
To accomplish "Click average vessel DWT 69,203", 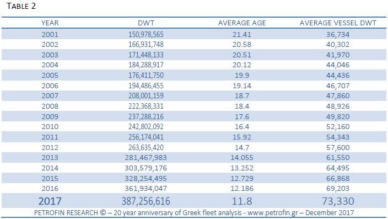I will click(338, 189).
